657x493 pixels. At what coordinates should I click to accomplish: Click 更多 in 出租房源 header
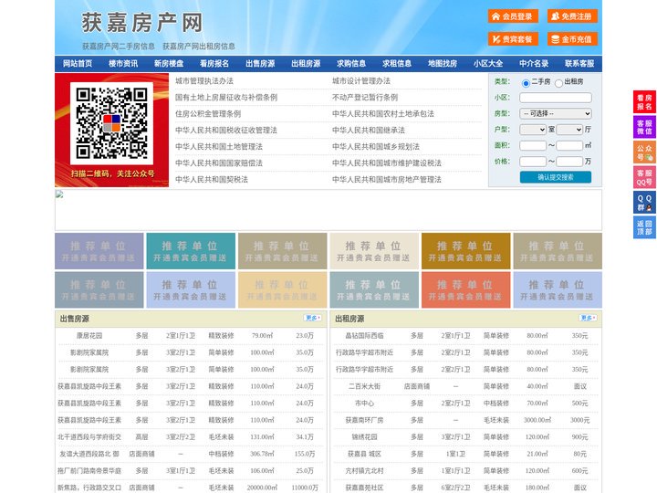click(588, 319)
